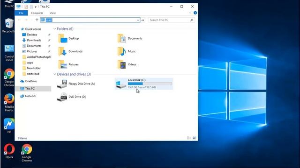Switch to details view icon in status bar

tap(189, 138)
